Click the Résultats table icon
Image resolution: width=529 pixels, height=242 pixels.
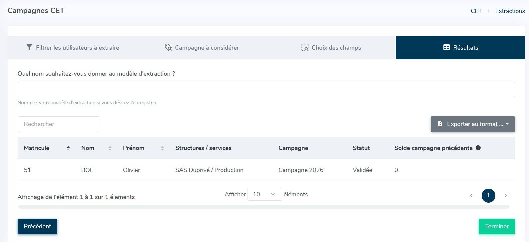[x=446, y=47]
